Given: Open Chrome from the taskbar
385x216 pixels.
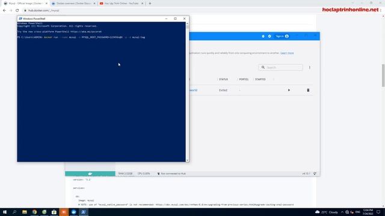Looking at the screenshot, I should pyautogui.click(x=34, y=212).
